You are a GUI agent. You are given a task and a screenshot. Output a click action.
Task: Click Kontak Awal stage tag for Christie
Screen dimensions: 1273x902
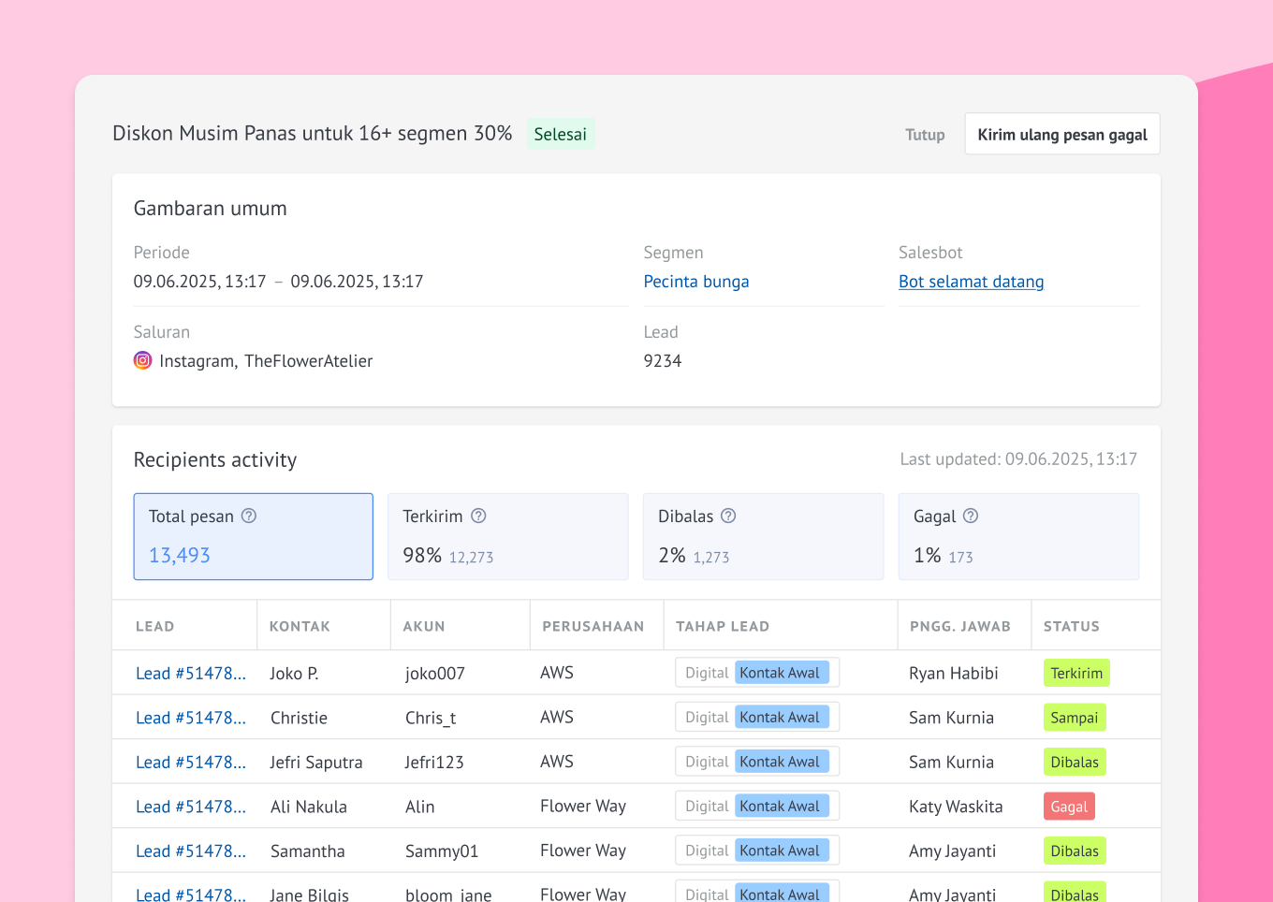(x=781, y=718)
